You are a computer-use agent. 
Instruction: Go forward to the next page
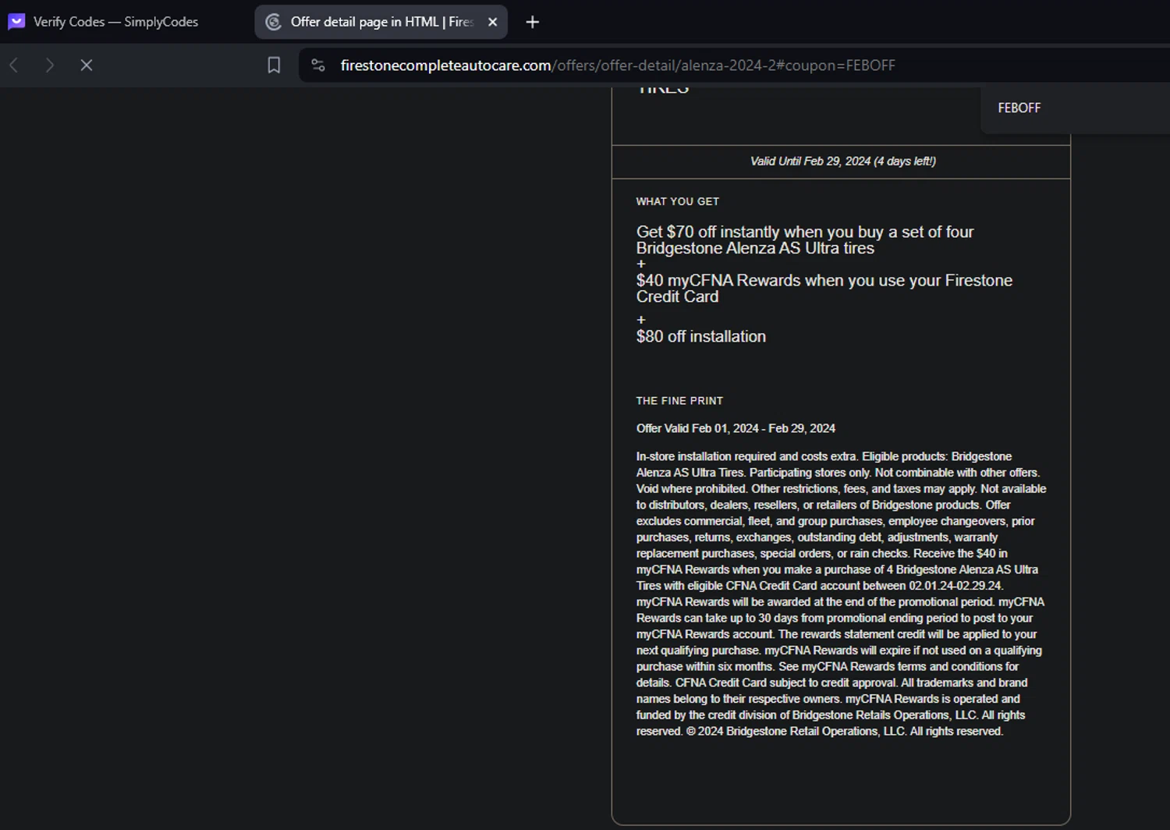point(50,66)
